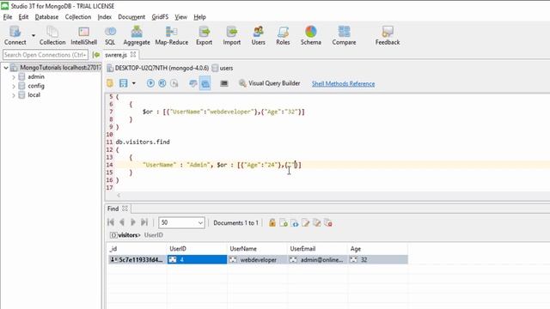
Task: Open the Users manager
Action: pyautogui.click(x=258, y=35)
